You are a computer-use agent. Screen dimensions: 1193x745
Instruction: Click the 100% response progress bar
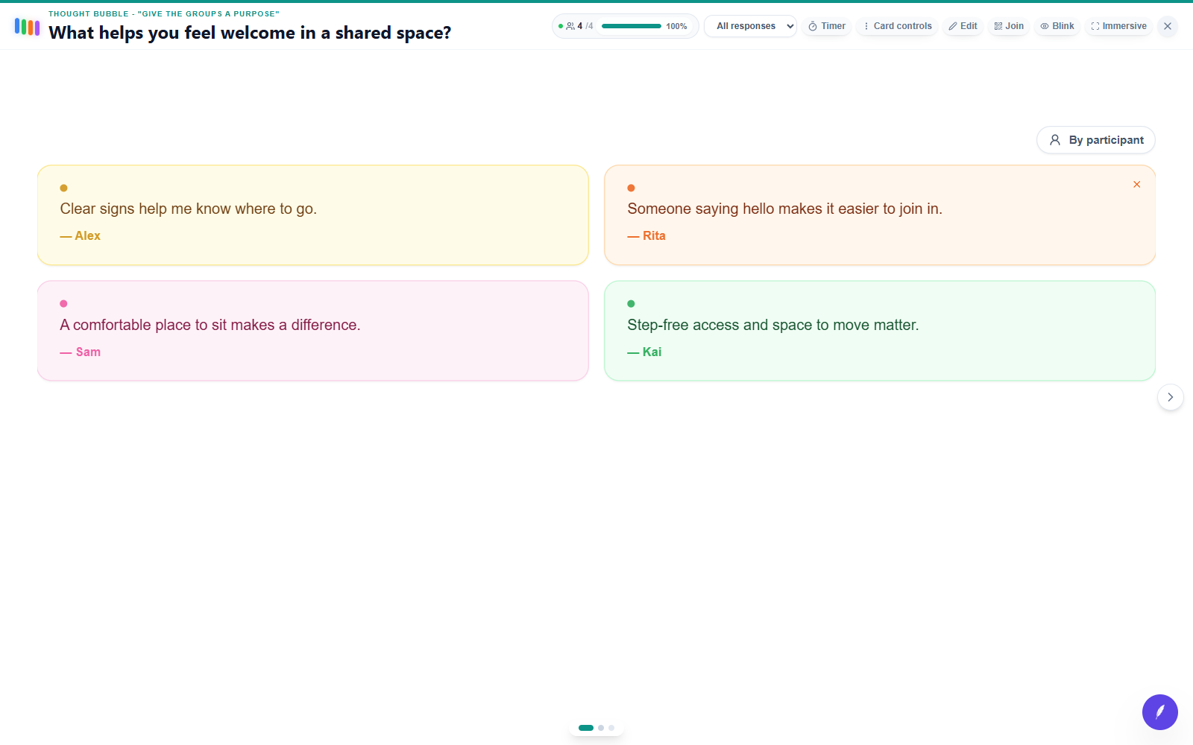pos(632,26)
